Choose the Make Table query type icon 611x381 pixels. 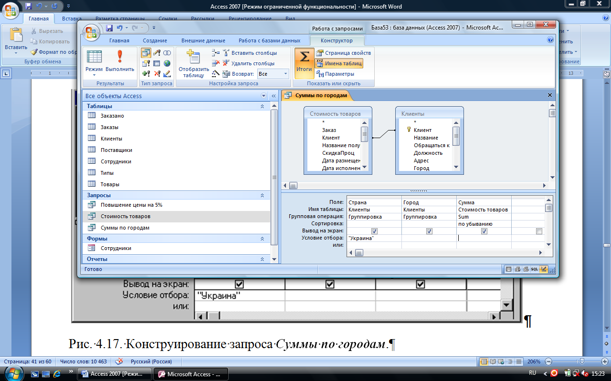(146, 63)
